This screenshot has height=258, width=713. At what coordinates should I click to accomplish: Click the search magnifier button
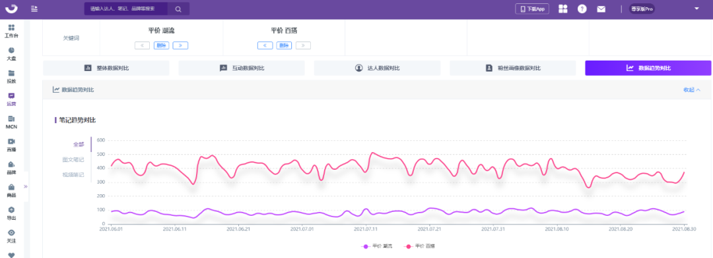(x=178, y=9)
